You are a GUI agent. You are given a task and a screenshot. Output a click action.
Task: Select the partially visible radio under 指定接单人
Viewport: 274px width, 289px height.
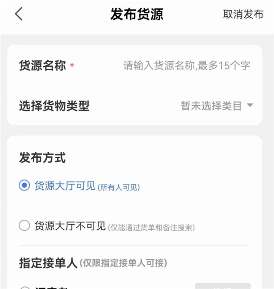(24, 288)
